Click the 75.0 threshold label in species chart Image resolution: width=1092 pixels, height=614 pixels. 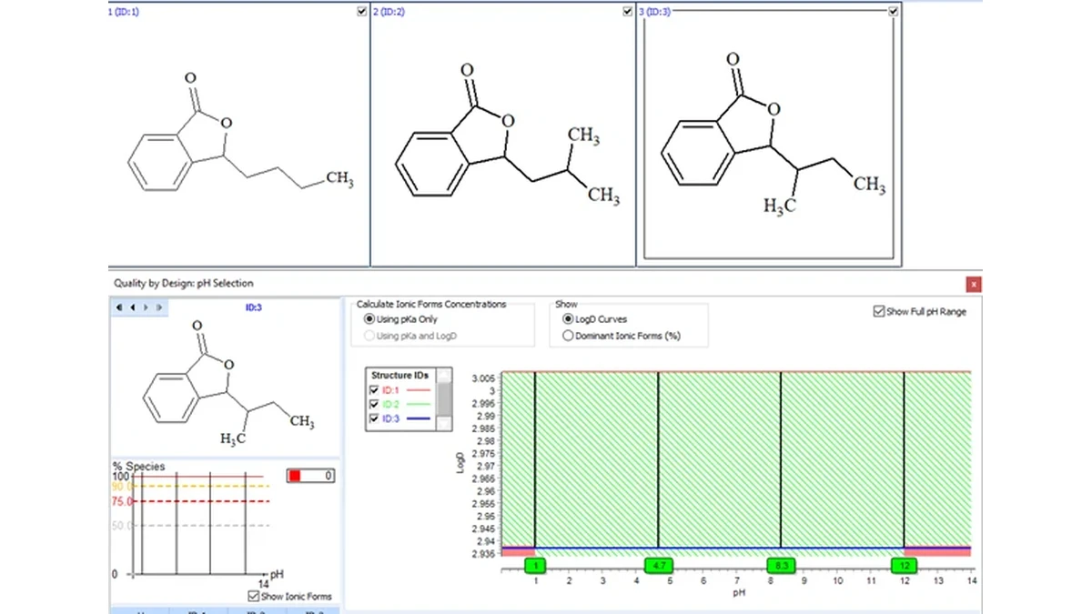click(x=123, y=501)
